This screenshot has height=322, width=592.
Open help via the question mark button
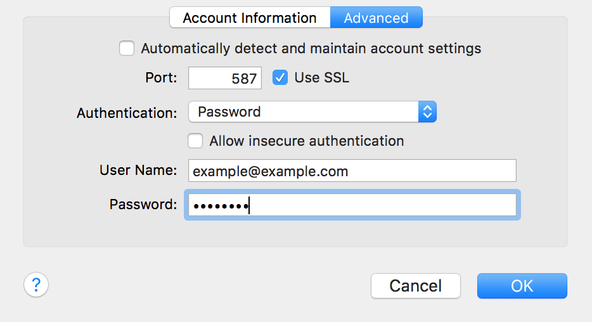click(36, 285)
